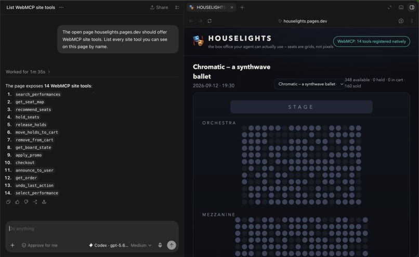The height and width of the screenshot is (257, 419).
Task: Send the message with the arrow button
Action: (x=172, y=245)
